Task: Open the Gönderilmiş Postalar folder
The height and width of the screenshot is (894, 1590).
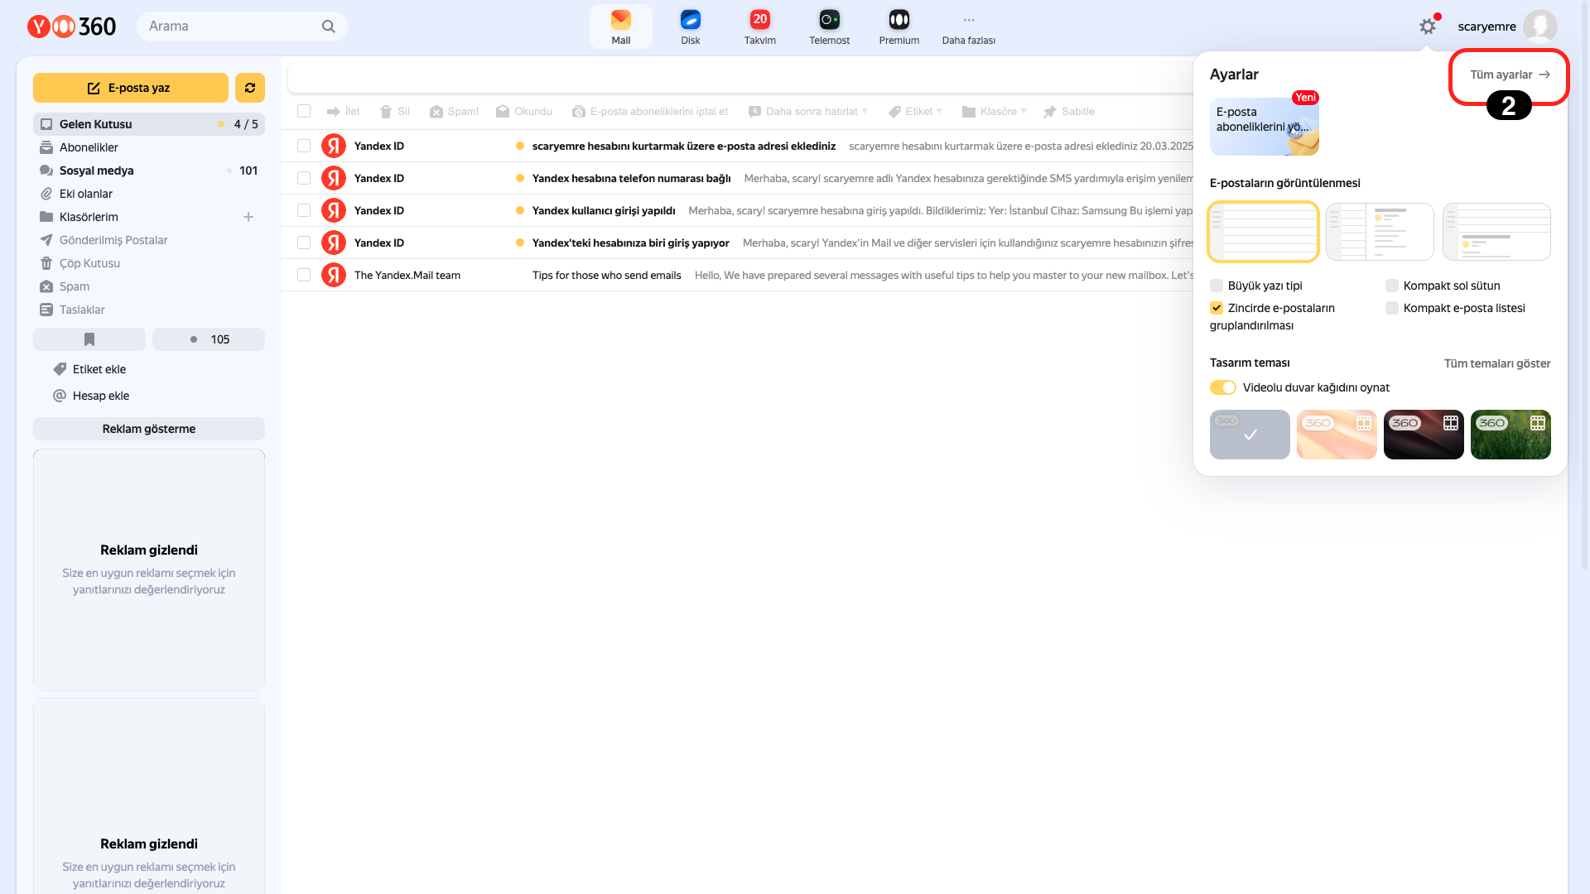Action: (x=149, y=240)
